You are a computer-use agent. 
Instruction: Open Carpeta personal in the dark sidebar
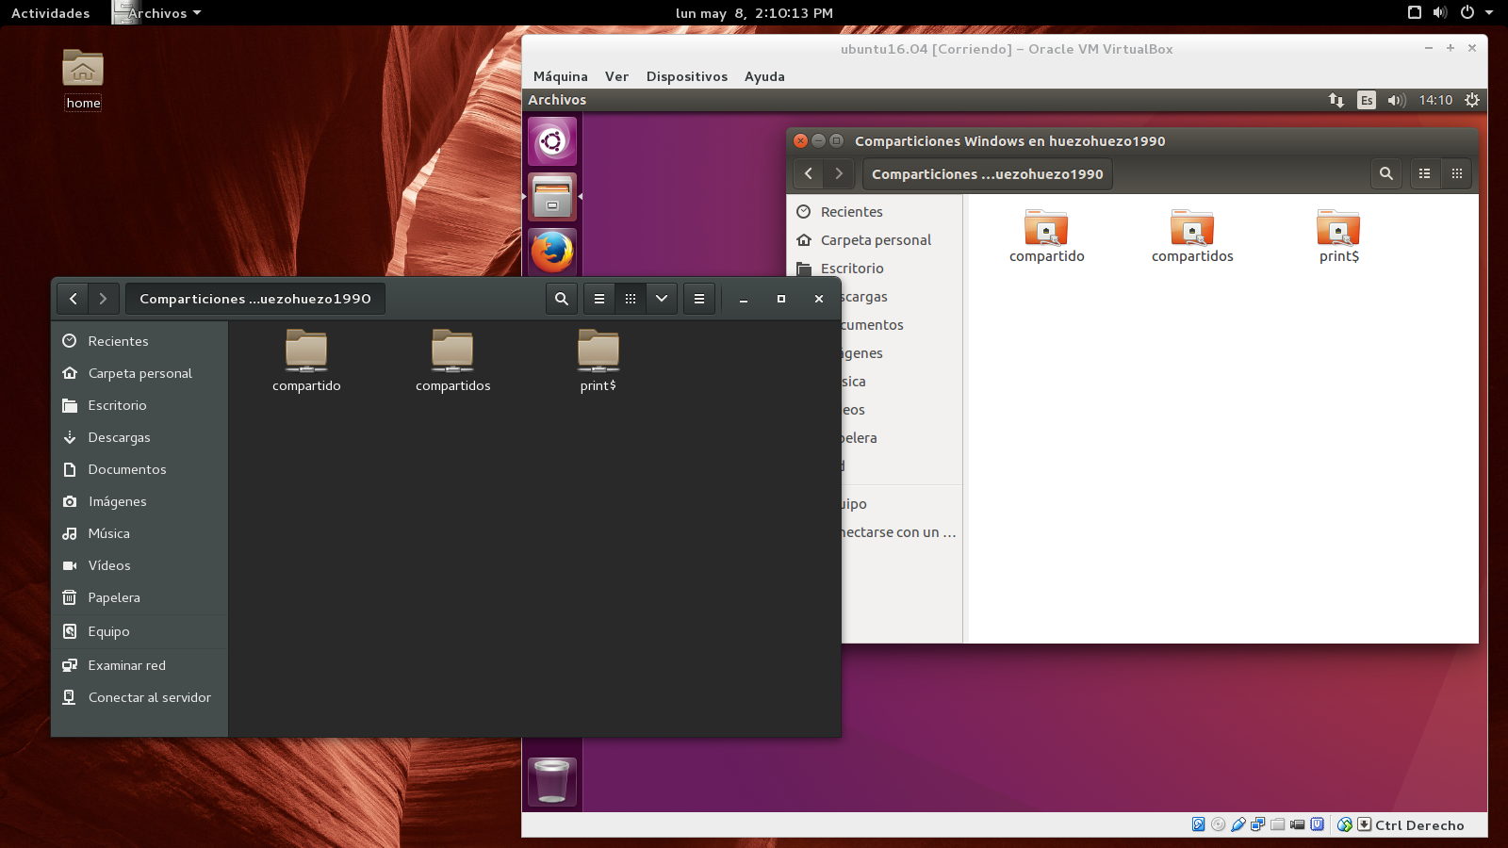pyautogui.click(x=139, y=373)
